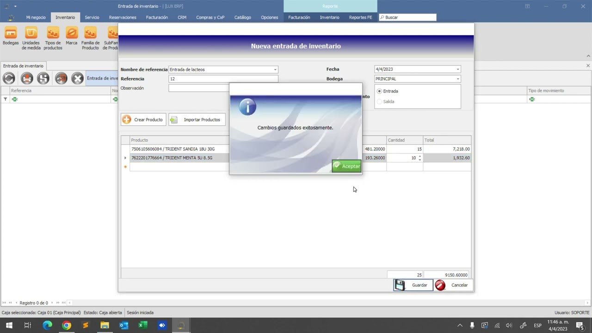Image resolution: width=592 pixels, height=333 pixels.
Task: Show hidden tray icons chevron
Action: point(460,326)
